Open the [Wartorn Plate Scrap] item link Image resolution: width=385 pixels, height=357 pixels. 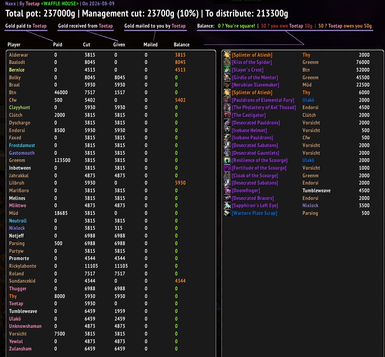[255, 213]
